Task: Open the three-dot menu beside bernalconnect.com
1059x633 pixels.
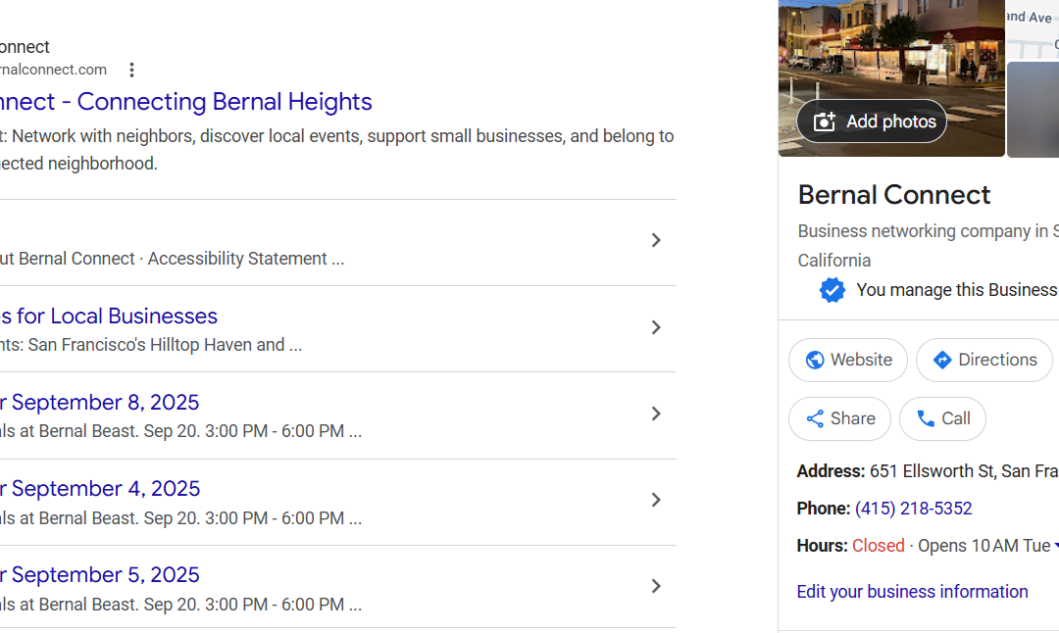Action: (x=131, y=70)
